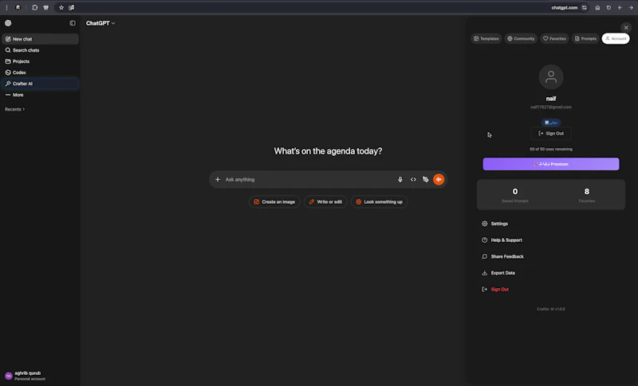Click the browser home icon
The height and width of the screenshot is (386, 638).
tap(597, 8)
